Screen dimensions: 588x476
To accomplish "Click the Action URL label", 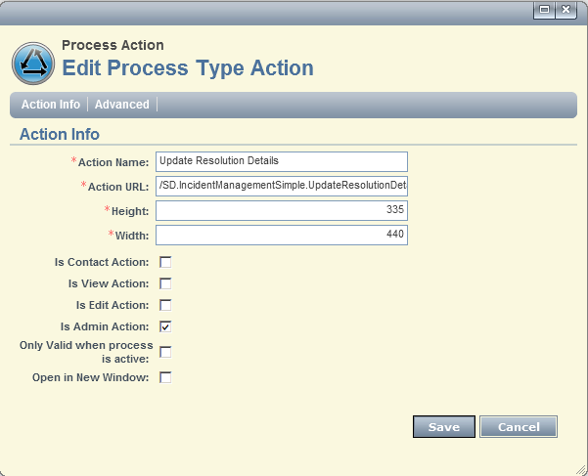I will click(x=118, y=187).
